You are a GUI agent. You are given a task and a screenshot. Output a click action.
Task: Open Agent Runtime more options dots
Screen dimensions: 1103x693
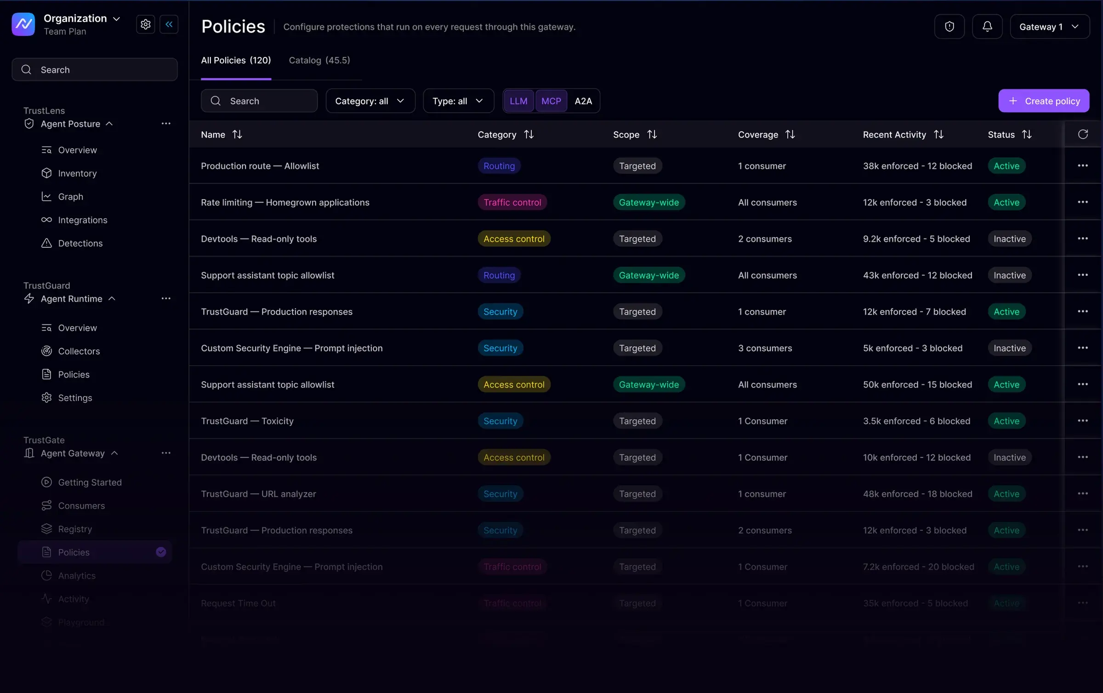[x=166, y=298]
